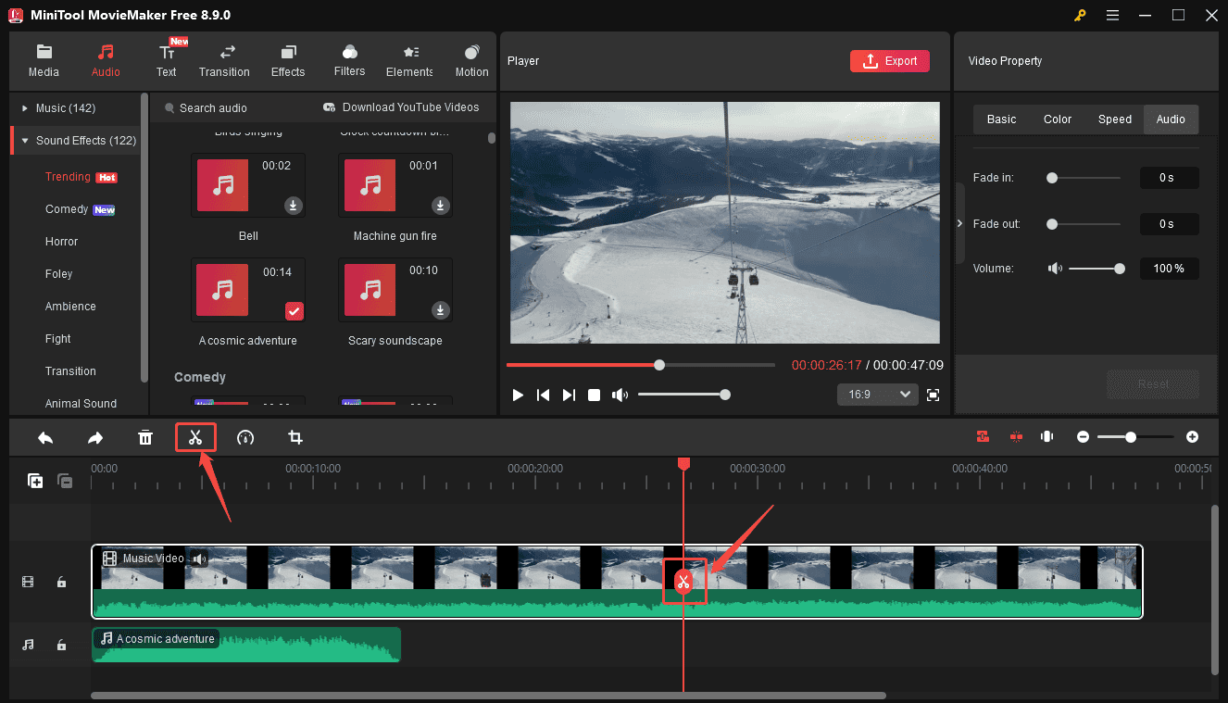Play the video preview
This screenshot has width=1228, height=703.
pyautogui.click(x=518, y=395)
